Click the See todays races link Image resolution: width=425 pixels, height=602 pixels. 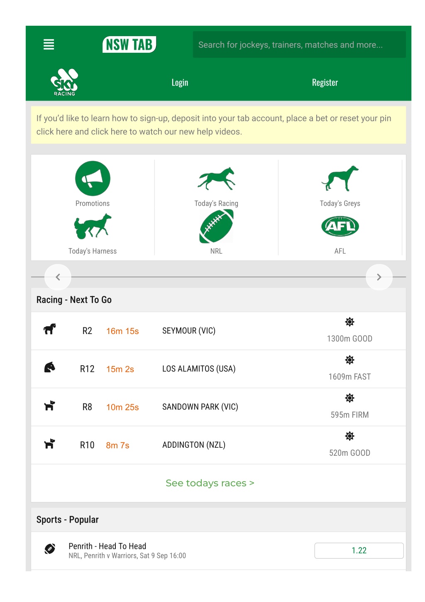click(x=210, y=483)
